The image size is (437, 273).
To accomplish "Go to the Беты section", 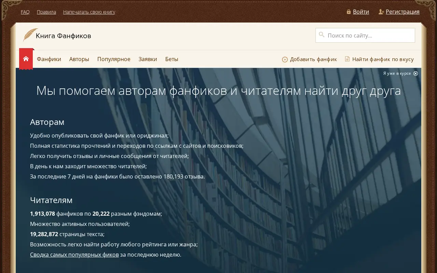I will (x=172, y=59).
